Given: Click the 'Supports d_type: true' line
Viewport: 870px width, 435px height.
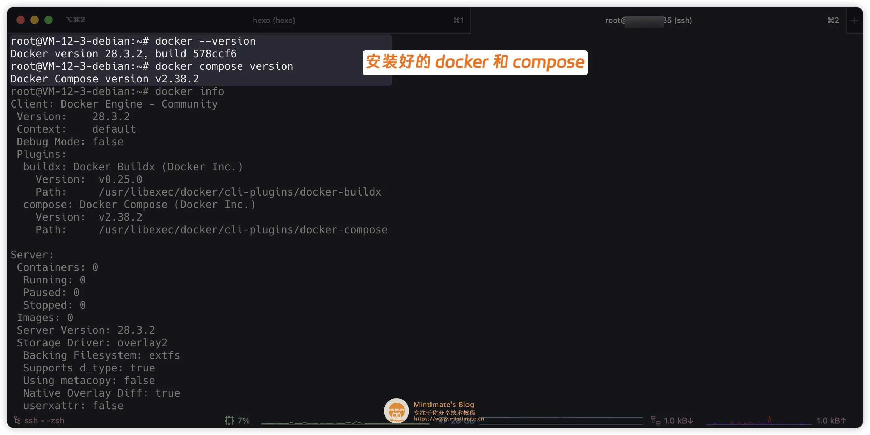Looking at the screenshot, I should pyautogui.click(x=89, y=368).
